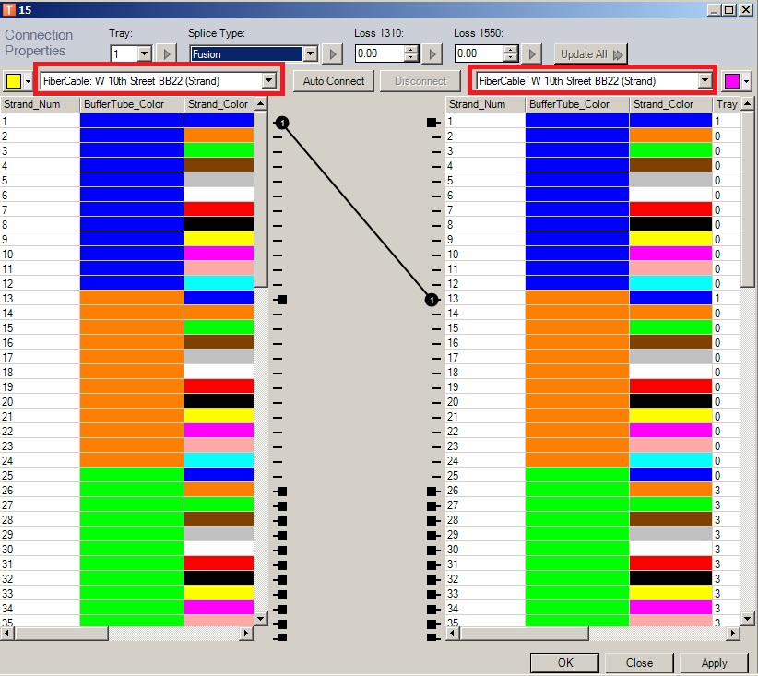This screenshot has width=758, height=676.
Task: Click the arrow icon next to Splice Type
Action: point(330,53)
